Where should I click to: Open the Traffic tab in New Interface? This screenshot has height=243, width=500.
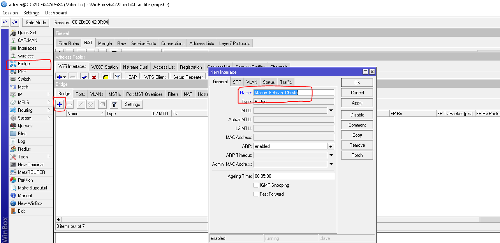286,82
